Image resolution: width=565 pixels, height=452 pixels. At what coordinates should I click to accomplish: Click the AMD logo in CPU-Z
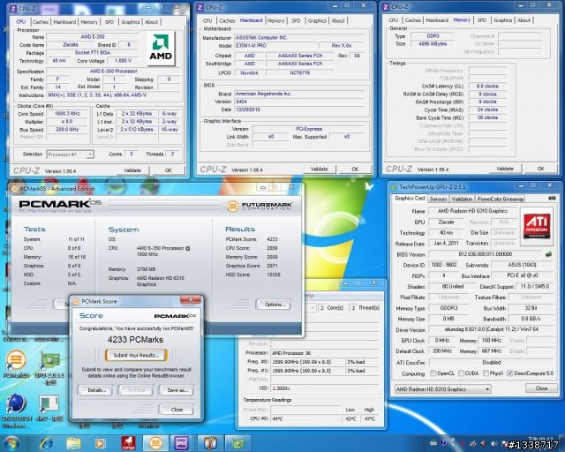coord(161,49)
